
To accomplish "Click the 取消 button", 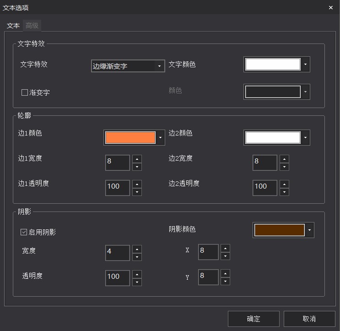I will point(309,319).
